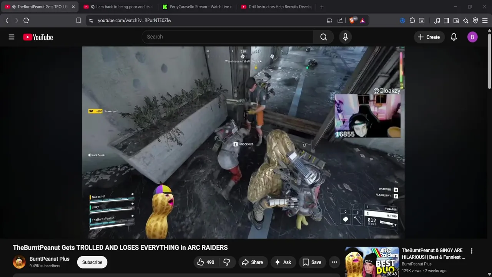The width and height of the screenshot is (492, 277).
Task: Click the address bar share icon
Action: [x=340, y=20]
